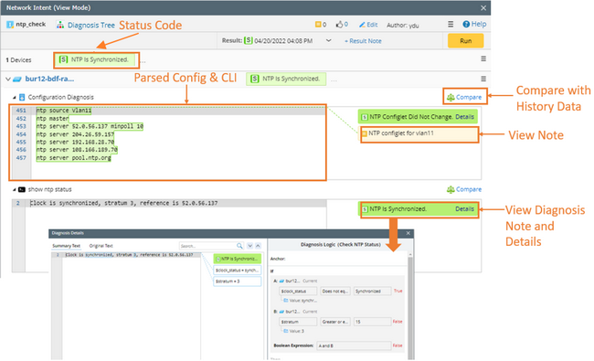Click the '$clock_status = synch...' variable box

coord(238,271)
